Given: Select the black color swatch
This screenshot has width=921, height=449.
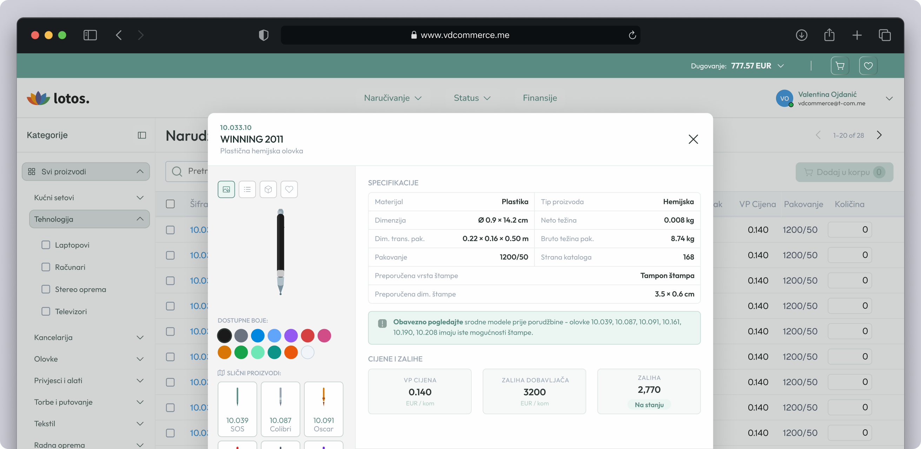Looking at the screenshot, I should pyautogui.click(x=225, y=336).
